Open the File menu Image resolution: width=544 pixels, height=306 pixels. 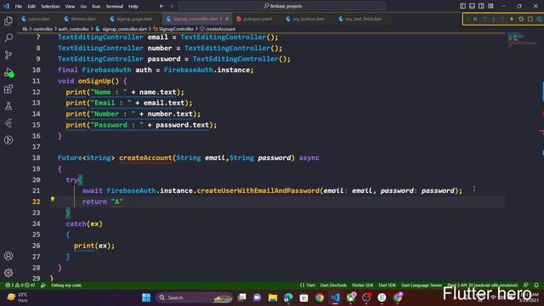19,6
